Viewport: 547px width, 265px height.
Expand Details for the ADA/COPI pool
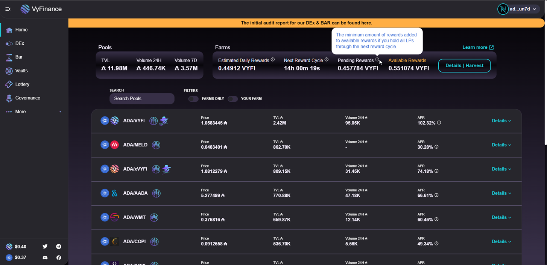pyautogui.click(x=501, y=241)
